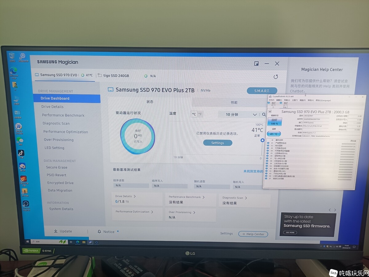Click SEE MORE on the firmware banner
This screenshot has height=277, width=369.
pos(290,232)
